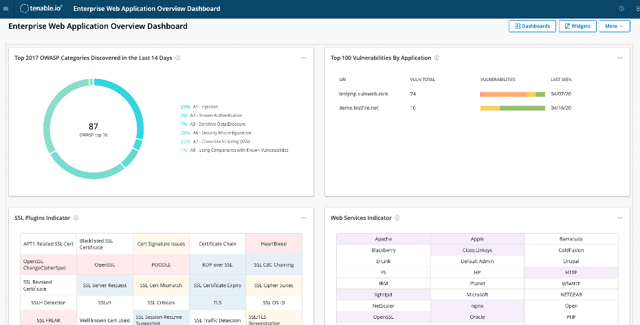Click the SSL Certificate Expiry cell
The width and height of the screenshot is (640, 325).
[217, 285]
